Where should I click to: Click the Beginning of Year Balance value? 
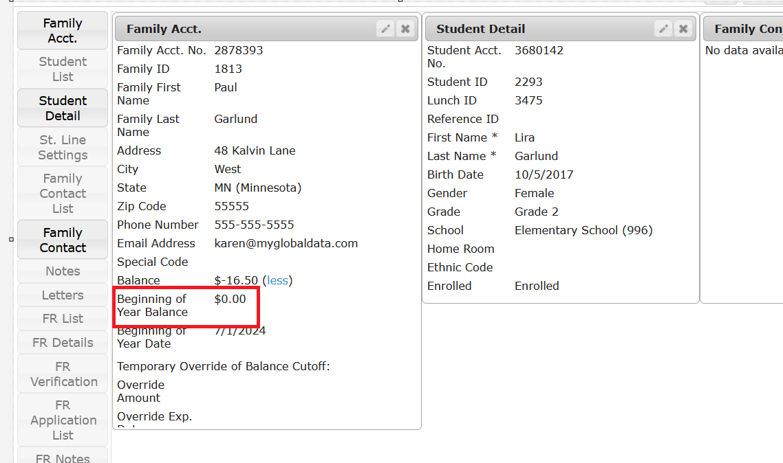coord(230,300)
